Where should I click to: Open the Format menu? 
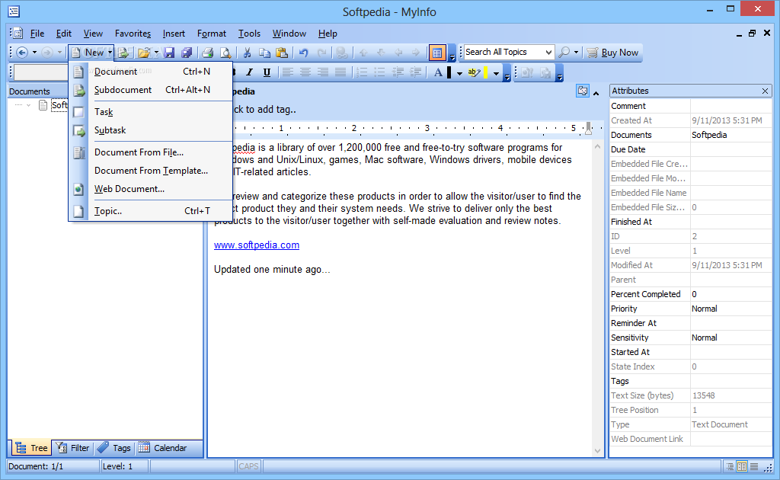click(x=212, y=34)
